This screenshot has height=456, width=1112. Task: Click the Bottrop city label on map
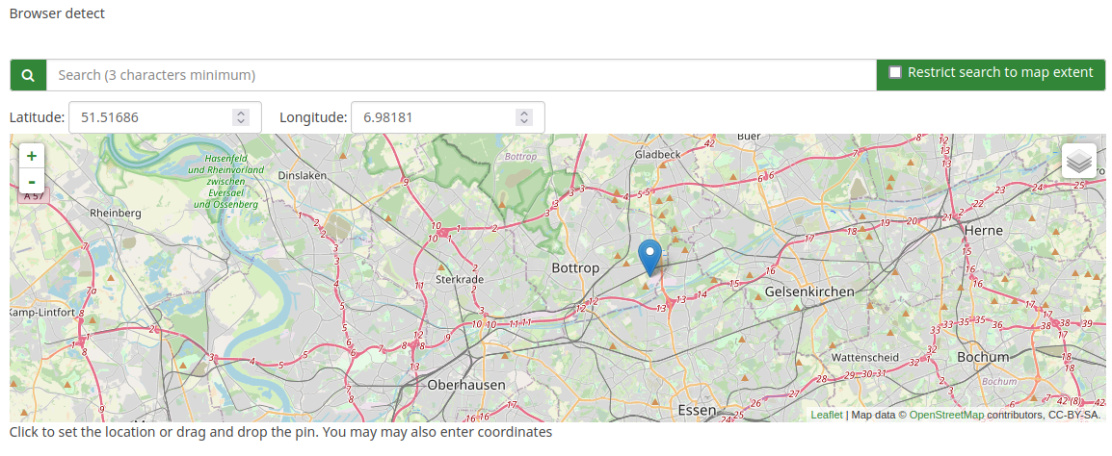575,267
